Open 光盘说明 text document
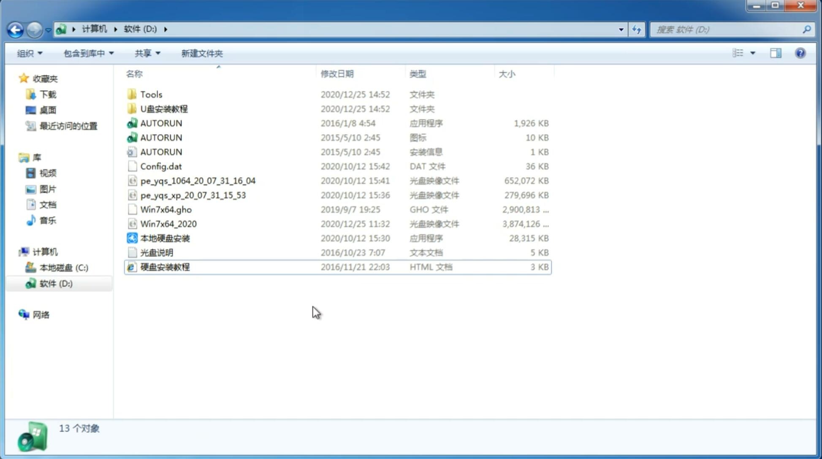The image size is (822, 459). click(157, 253)
